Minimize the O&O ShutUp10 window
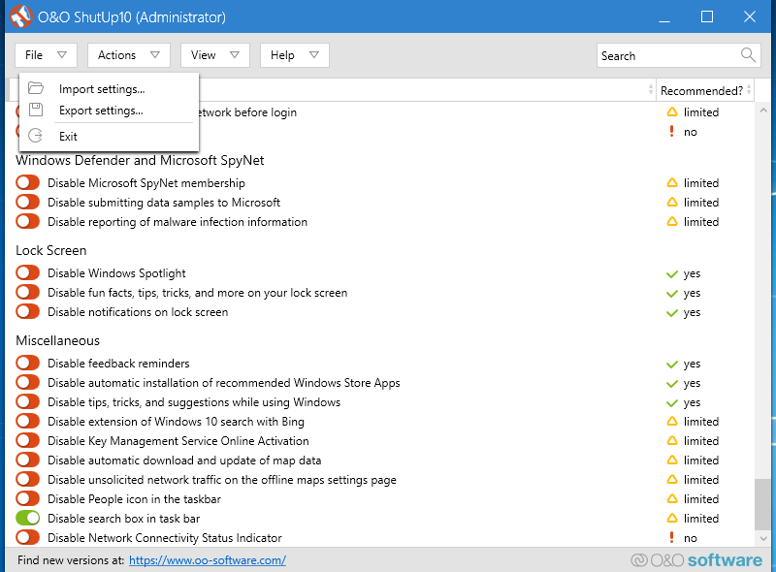 tap(664, 16)
